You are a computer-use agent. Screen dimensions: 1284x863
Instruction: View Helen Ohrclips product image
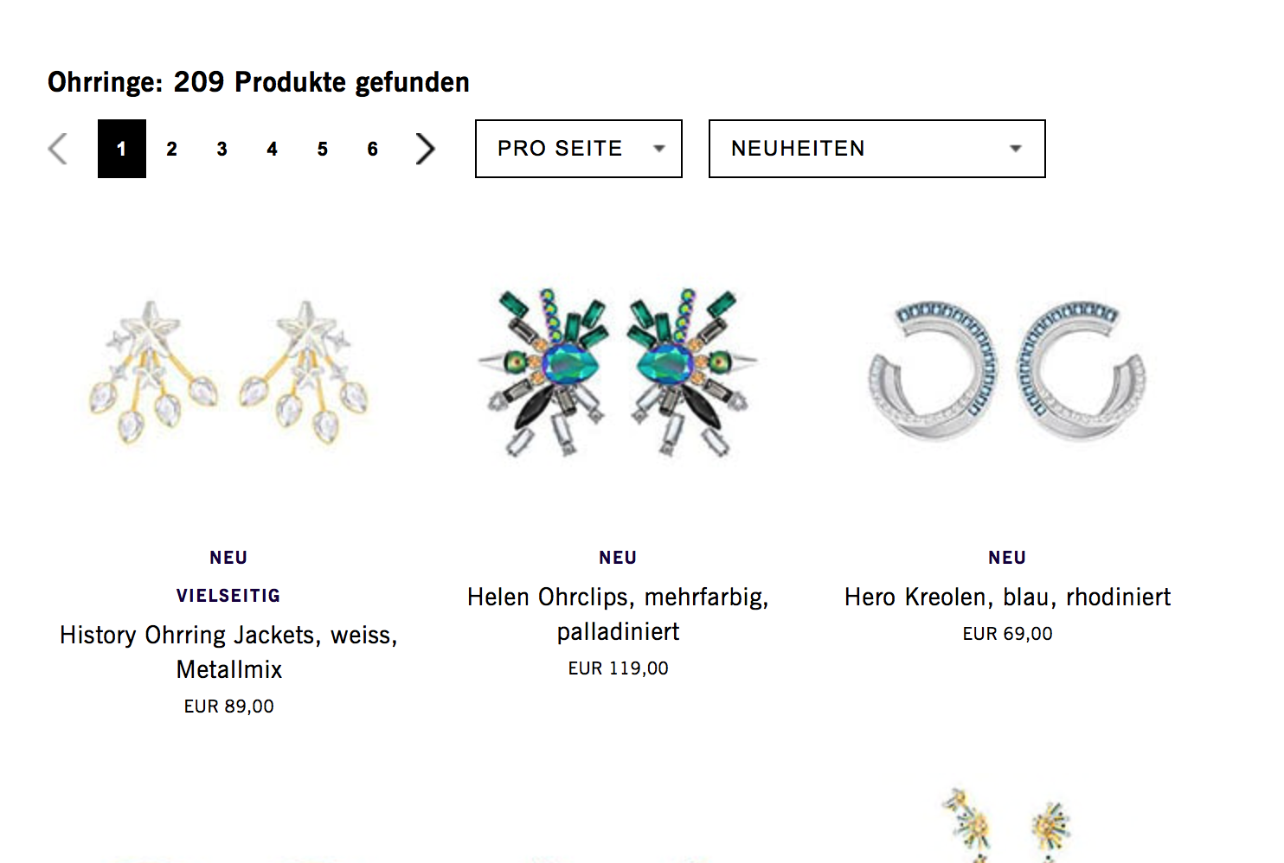(618, 372)
